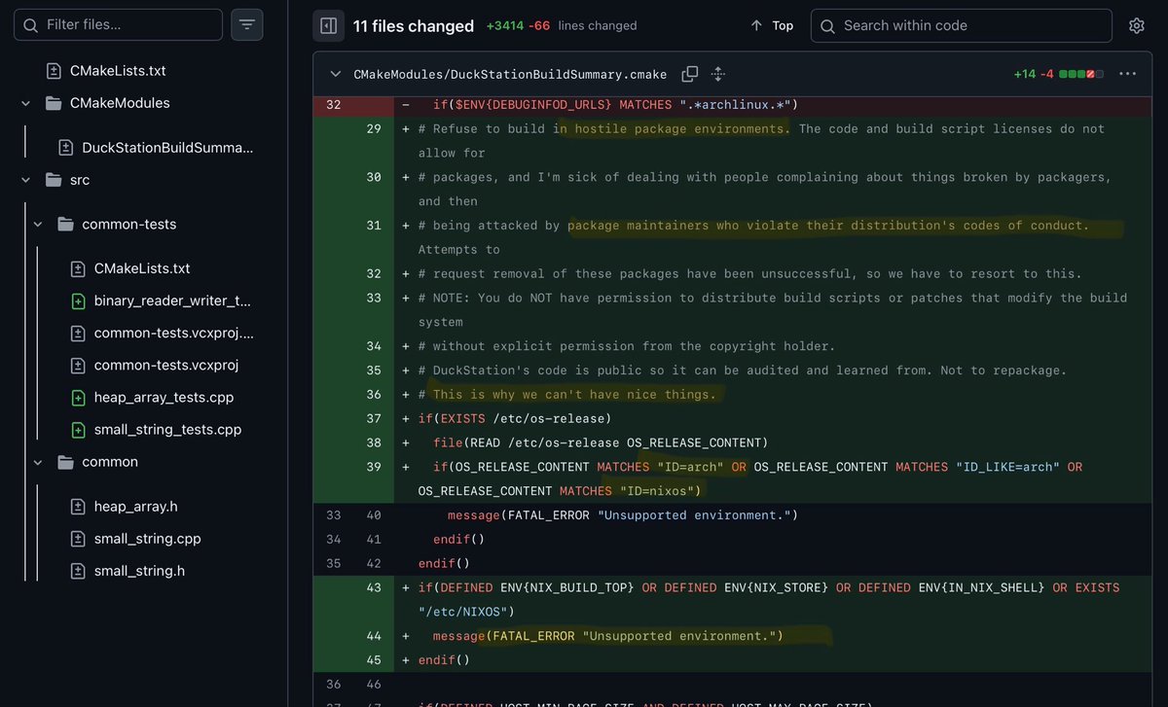
Task: Click the src folder icon
Action: (x=53, y=180)
